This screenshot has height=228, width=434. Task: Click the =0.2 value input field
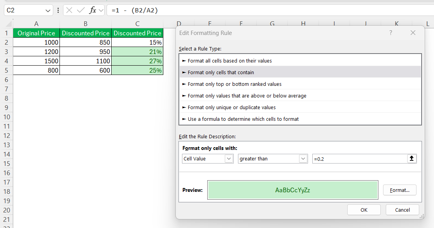360,158
